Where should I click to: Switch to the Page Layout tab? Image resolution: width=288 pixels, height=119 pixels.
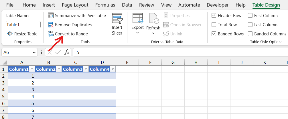[x=75, y=5]
